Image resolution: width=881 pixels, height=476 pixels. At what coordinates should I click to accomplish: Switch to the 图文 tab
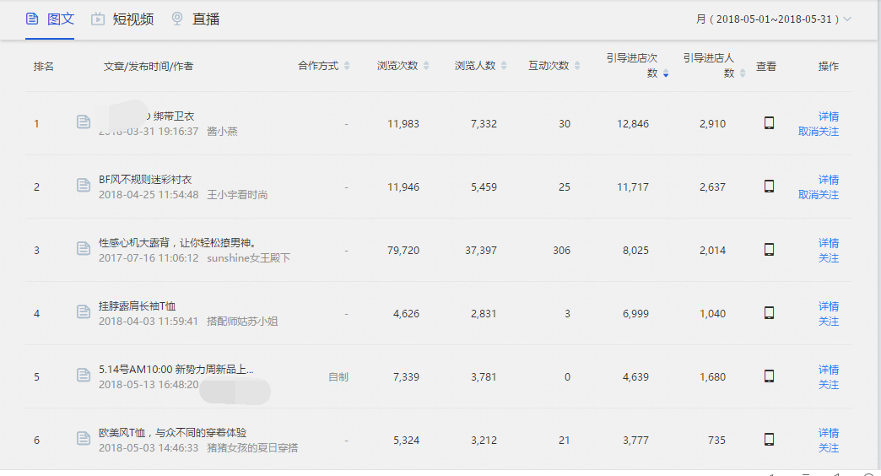pyautogui.click(x=50, y=19)
